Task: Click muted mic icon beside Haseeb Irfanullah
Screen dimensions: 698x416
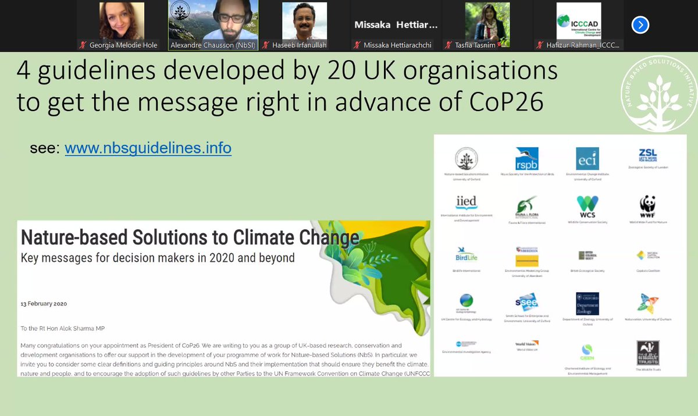Action: pos(266,45)
